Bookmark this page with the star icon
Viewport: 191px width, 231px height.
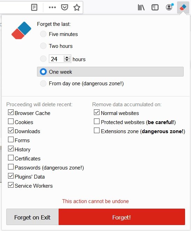tap(77, 7)
